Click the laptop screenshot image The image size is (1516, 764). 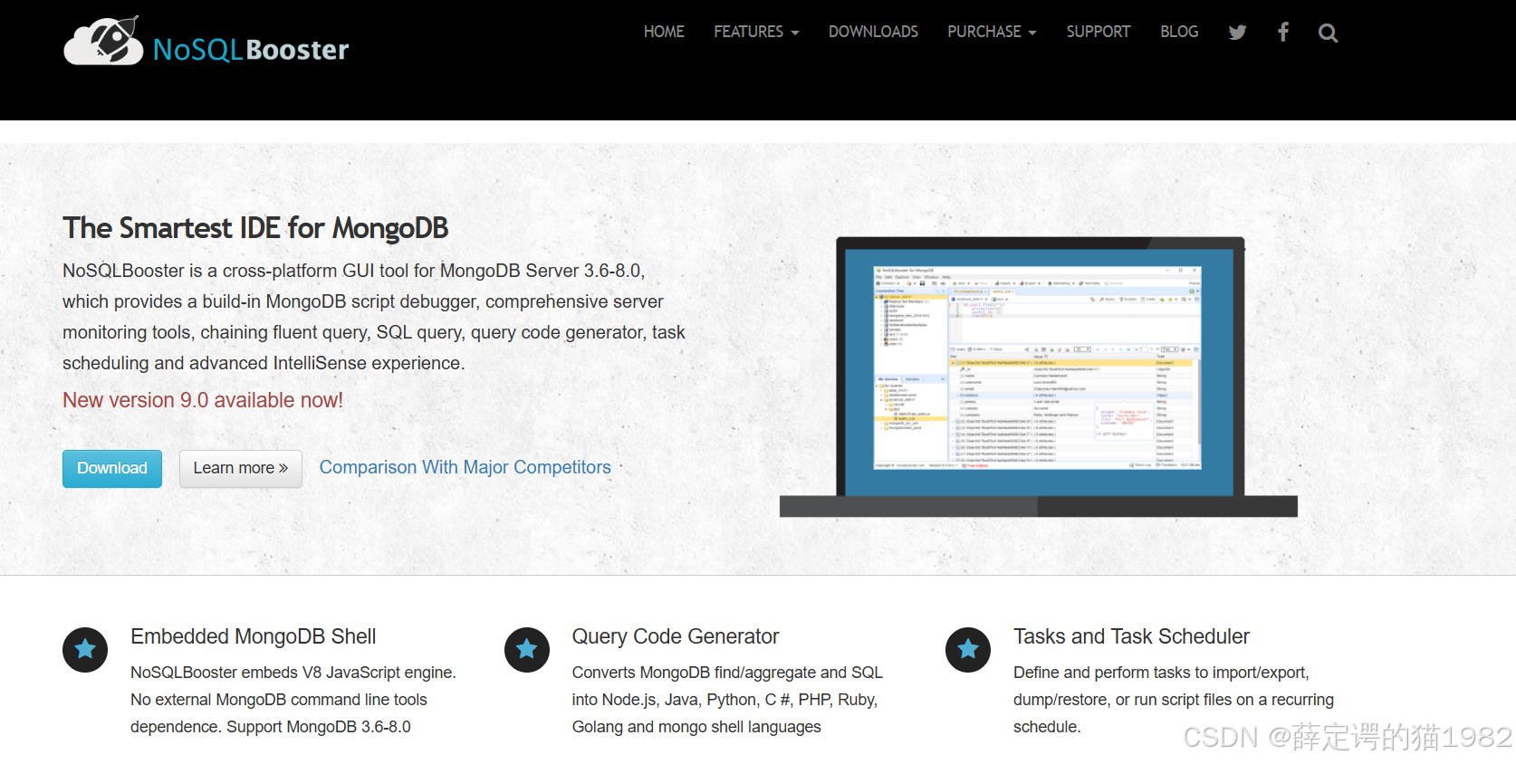tap(1039, 377)
